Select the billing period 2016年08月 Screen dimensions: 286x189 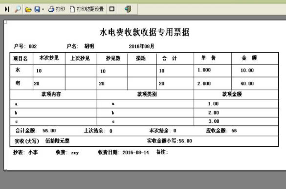[x=142, y=46]
